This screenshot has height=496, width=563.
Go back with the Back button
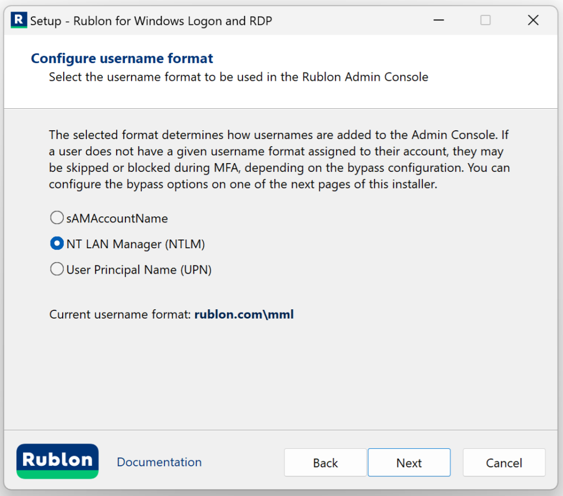(325, 463)
